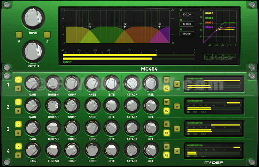Toggle band 4 IN button
Viewport: 259px width, 167px height.
(18, 147)
